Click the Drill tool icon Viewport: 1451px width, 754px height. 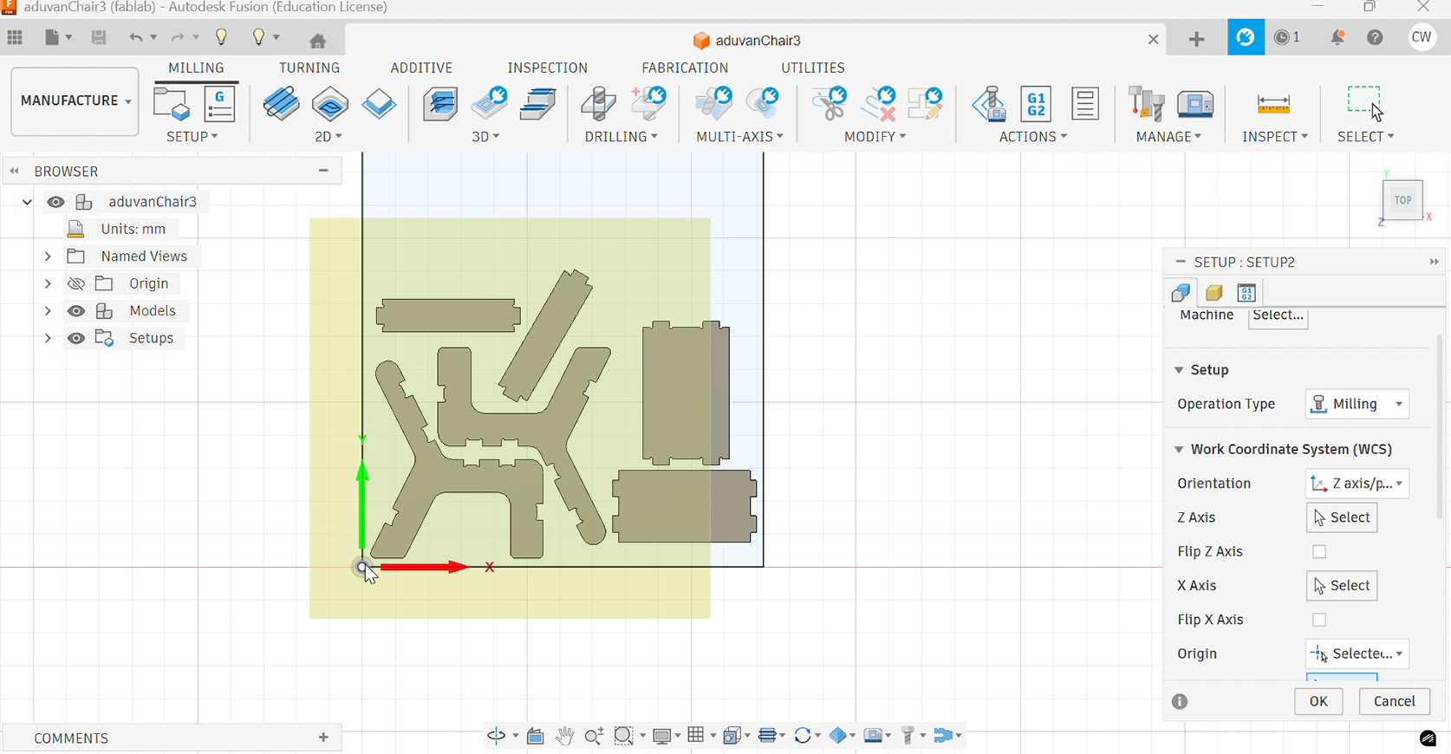tap(598, 105)
